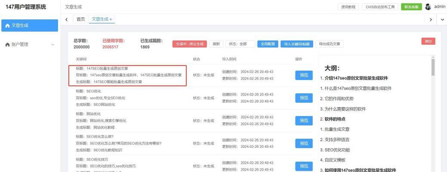
Task: Click 预览 for the 网站优化 row
Action: click(304, 120)
